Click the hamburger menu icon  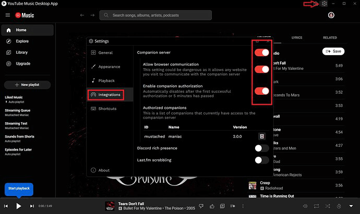click(x=7, y=15)
